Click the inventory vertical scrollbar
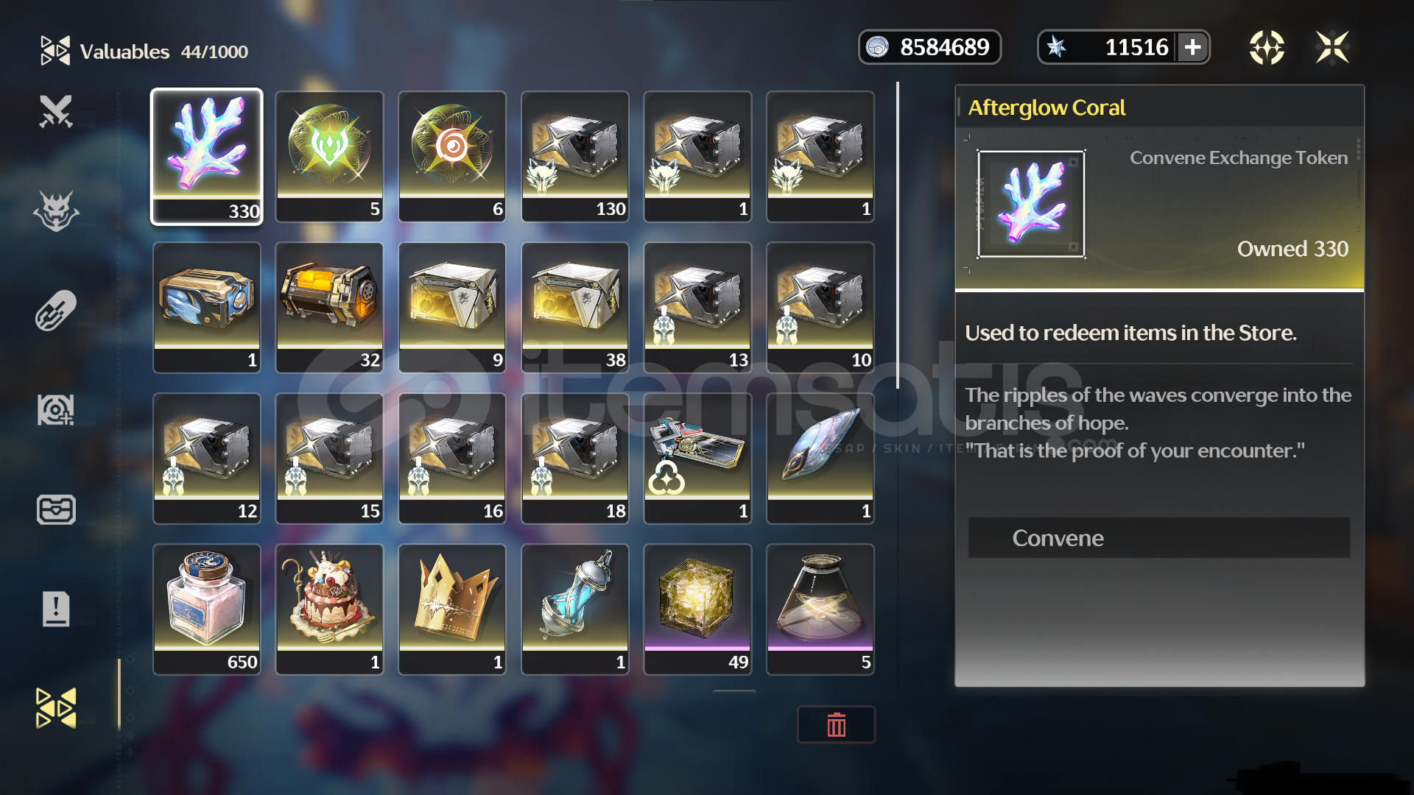Viewport: 1414px width, 795px height. (897, 236)
